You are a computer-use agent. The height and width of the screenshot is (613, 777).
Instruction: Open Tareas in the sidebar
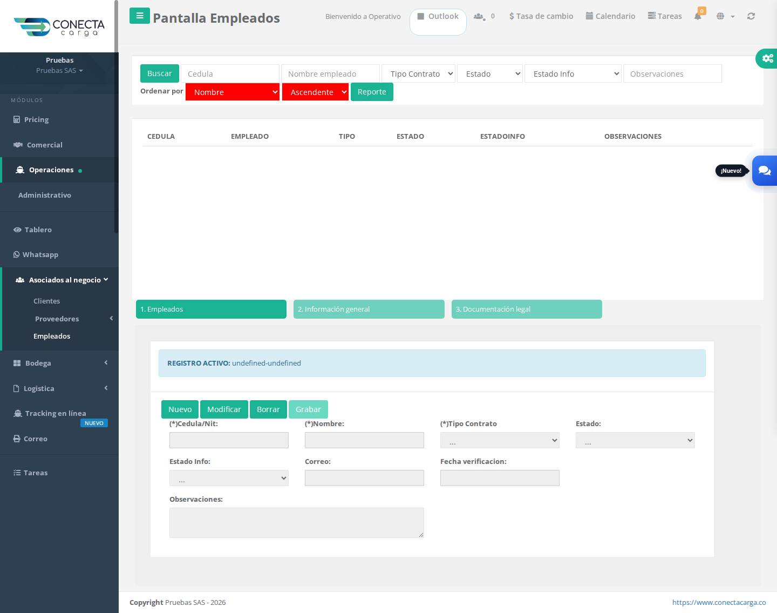[x=59, y=473]
